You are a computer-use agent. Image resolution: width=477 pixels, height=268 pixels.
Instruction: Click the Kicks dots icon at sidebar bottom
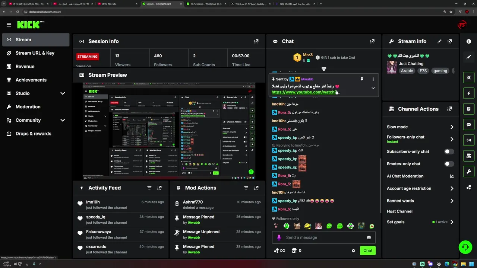point(469,187)
